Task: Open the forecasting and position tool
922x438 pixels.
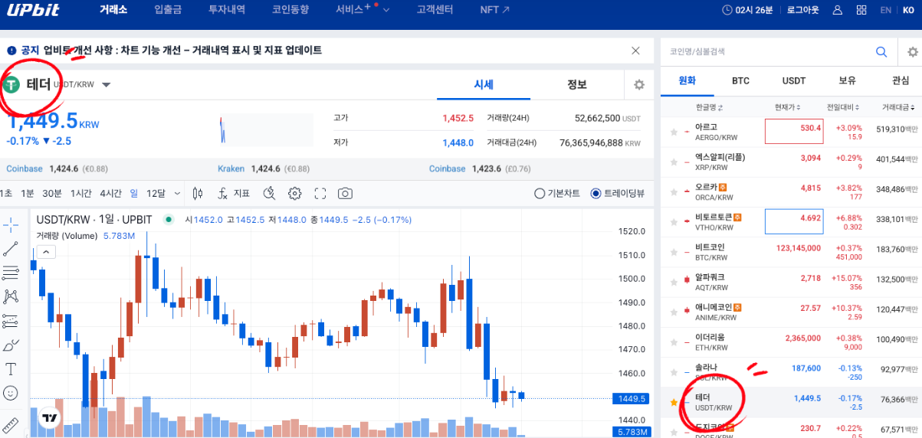Action: 11,320
